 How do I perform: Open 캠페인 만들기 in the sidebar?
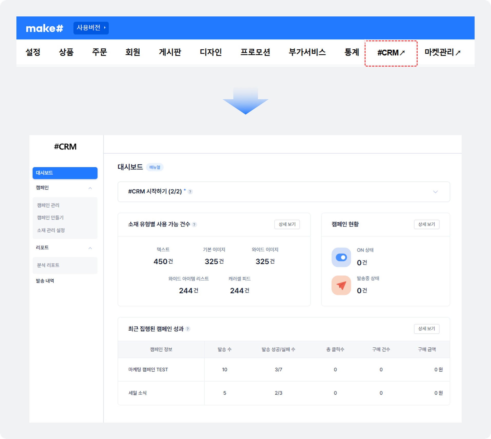[x=50, y=217]
